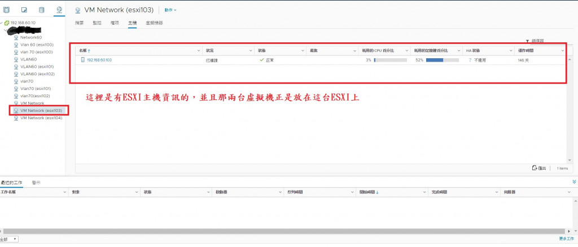
Task: Switch to the Summary tab
Action: tap(79, 23)
